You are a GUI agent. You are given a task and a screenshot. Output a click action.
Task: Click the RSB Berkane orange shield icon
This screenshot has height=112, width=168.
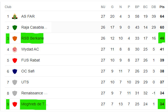[15, 38]
